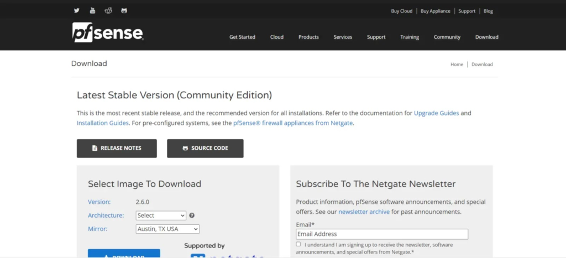
Task: Open the Products menu in navigation
Action: [308, 37]
